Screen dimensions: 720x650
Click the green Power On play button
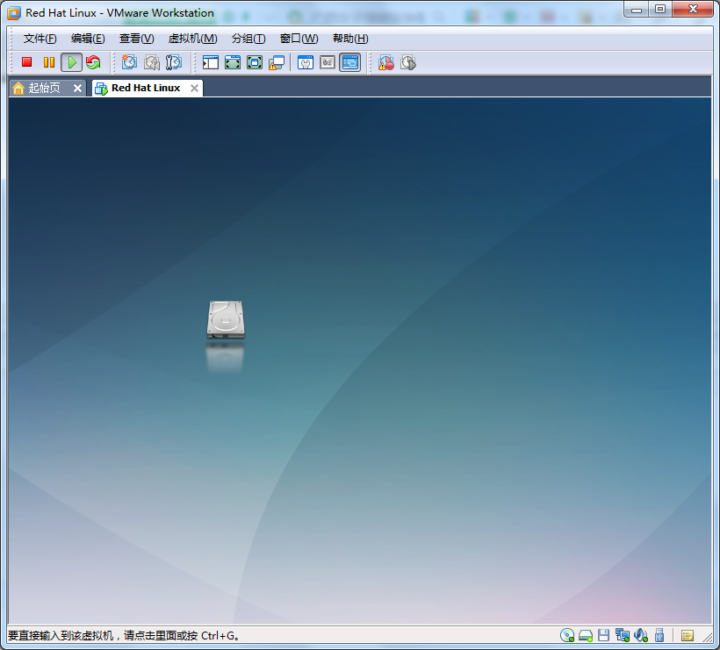(72, 62)
